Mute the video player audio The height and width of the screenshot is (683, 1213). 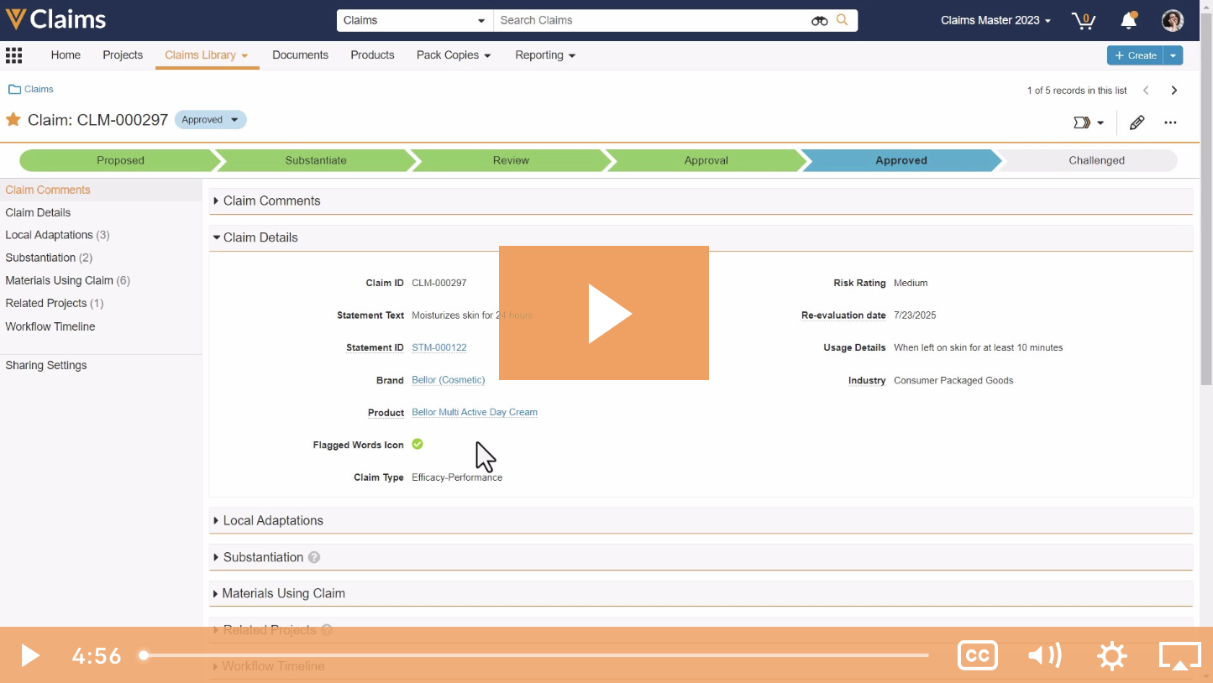tap(1044, 655)
